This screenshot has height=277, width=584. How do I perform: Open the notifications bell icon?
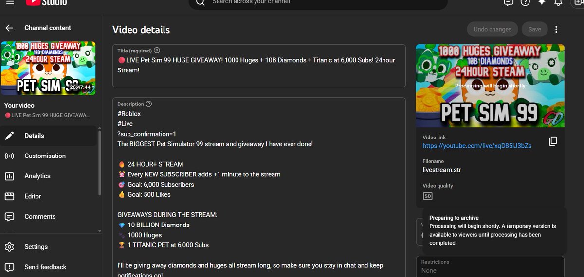coord(558,2)
